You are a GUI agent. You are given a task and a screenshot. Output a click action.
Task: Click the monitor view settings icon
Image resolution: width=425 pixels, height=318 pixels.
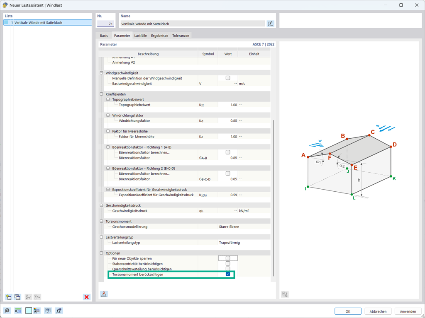click(48, 311)
